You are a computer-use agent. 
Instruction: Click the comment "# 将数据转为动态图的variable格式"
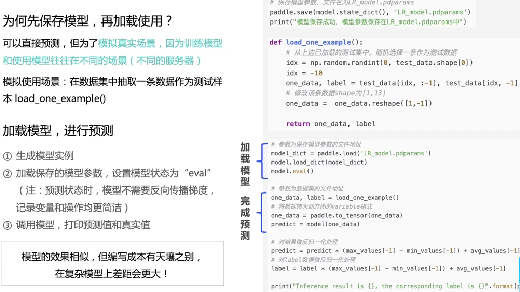click(321, 206)
